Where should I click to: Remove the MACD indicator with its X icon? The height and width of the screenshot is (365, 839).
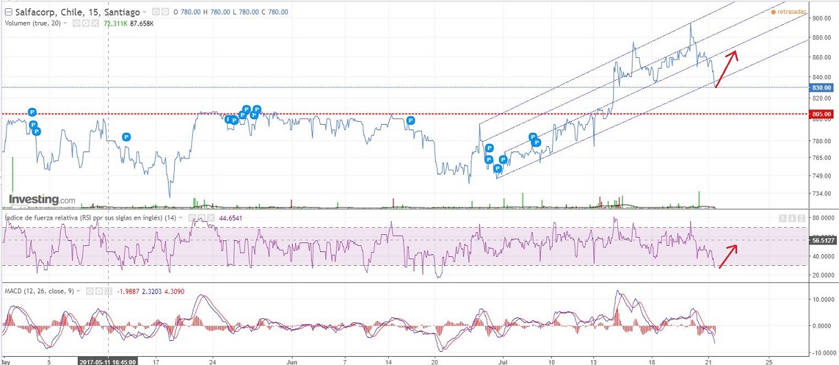108,291
